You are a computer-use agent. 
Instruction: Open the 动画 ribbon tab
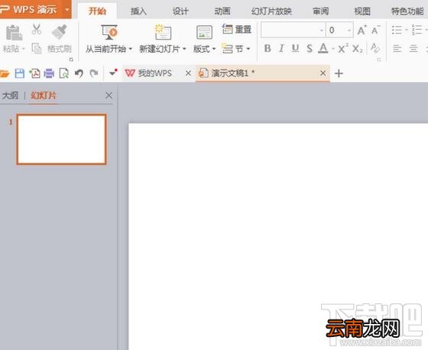click(x=222, y=11)
